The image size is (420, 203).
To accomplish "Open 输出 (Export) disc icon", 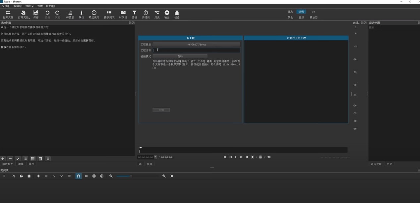I will [x=167, y=14].
